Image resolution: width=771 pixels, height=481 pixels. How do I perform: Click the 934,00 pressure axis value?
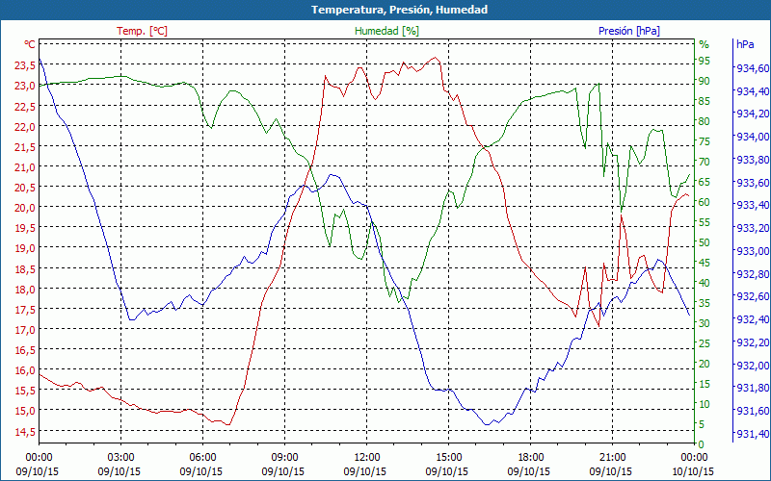[753, 137]
